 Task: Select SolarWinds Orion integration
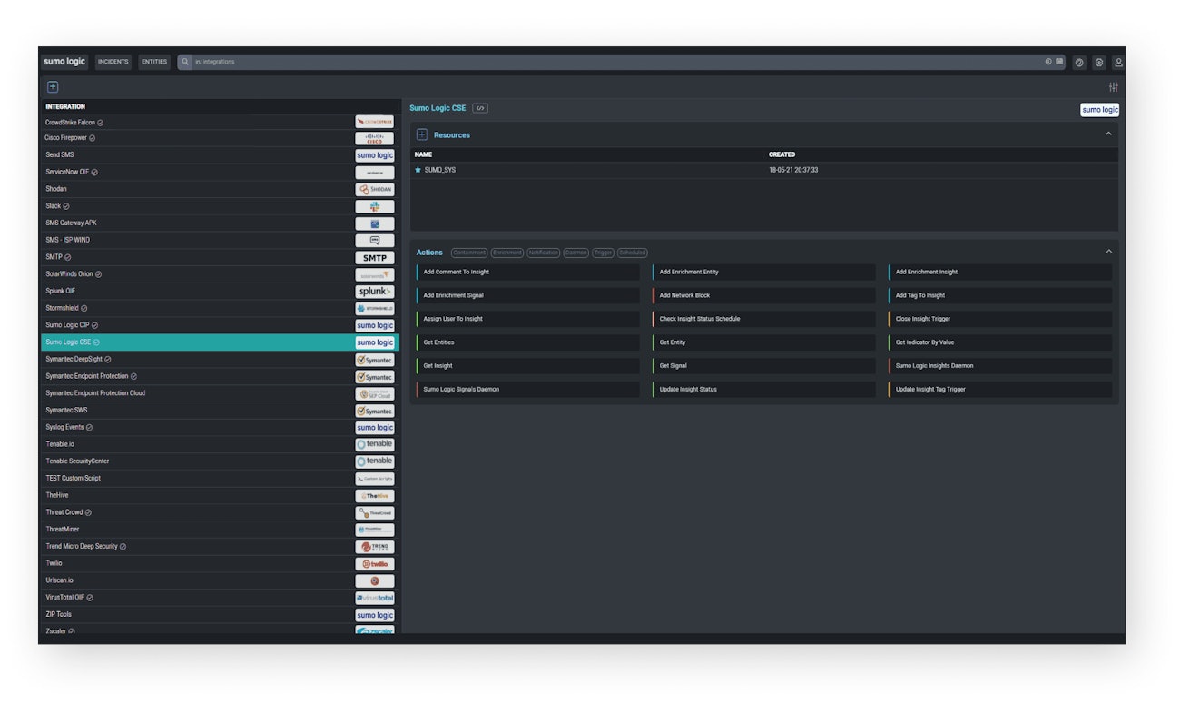tap(220, 274)
